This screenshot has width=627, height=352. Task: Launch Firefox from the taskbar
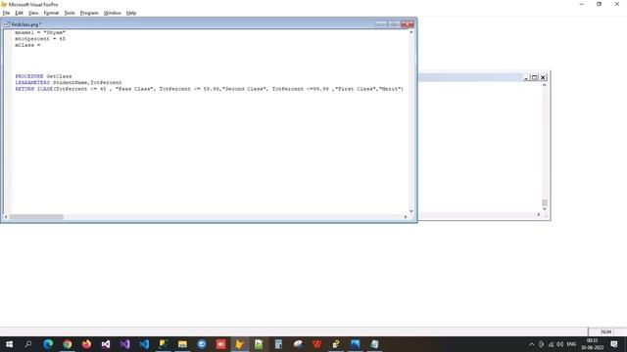coord(86,344)
